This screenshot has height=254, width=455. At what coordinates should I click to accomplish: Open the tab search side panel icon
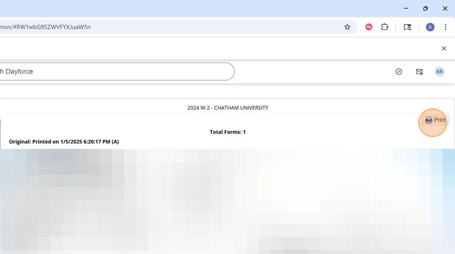click(x=407, y=27)
